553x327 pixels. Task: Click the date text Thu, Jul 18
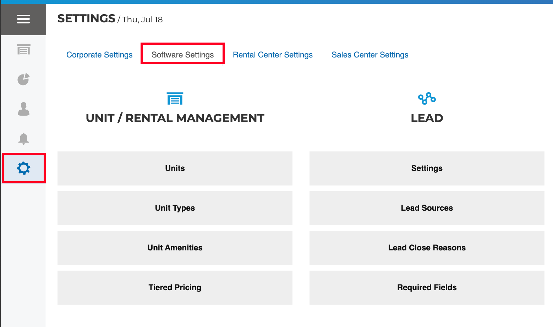[x=142, y=20]
